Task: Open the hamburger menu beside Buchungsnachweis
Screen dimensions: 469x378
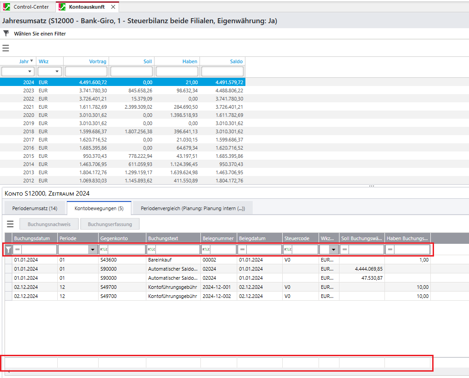Action: tap(10, 224)
